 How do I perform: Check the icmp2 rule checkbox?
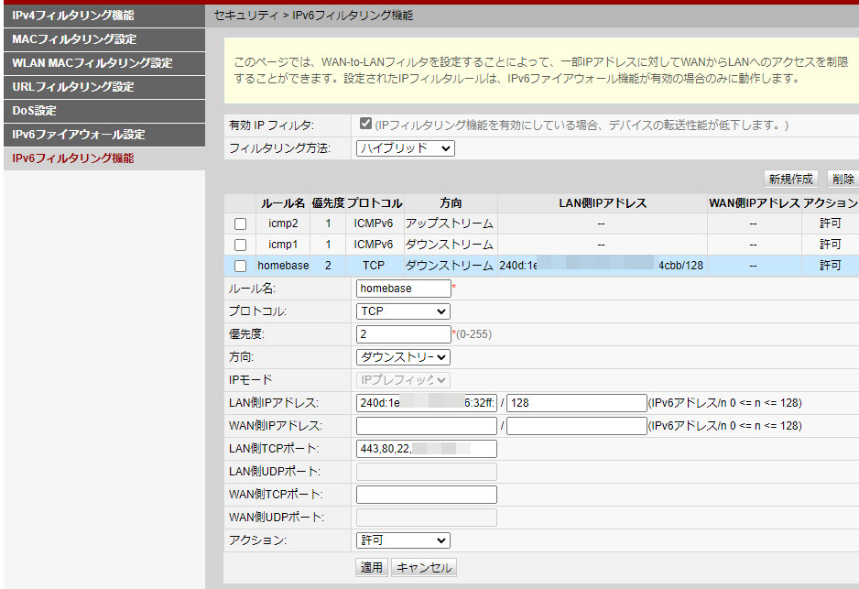click(240, 224)
